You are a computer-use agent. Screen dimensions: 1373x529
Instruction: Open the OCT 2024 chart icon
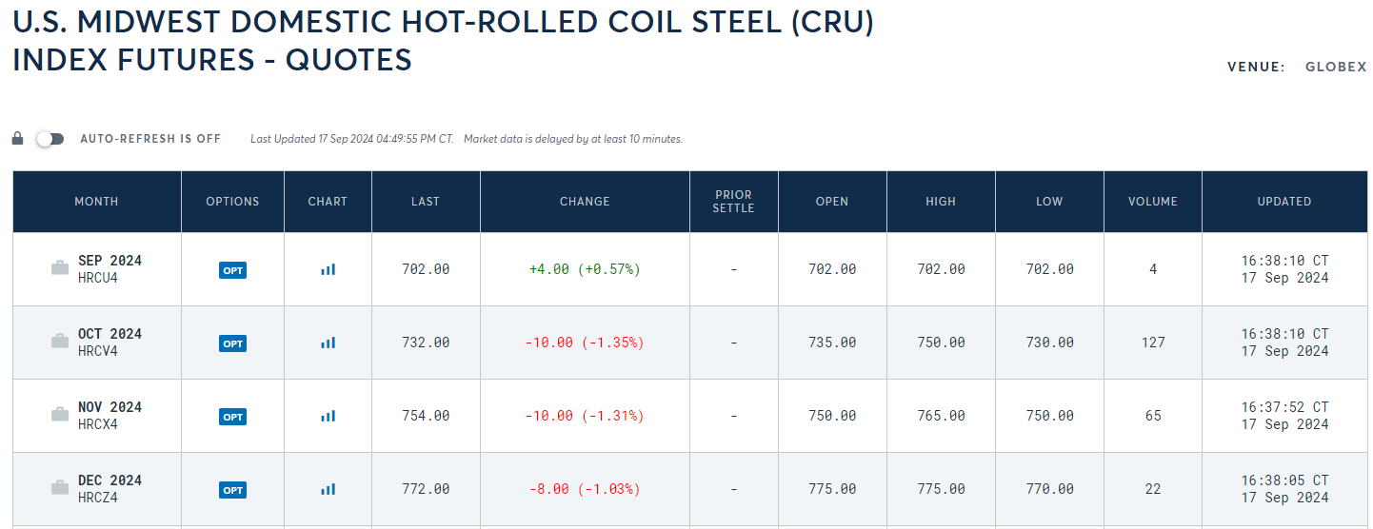[328, 343]
